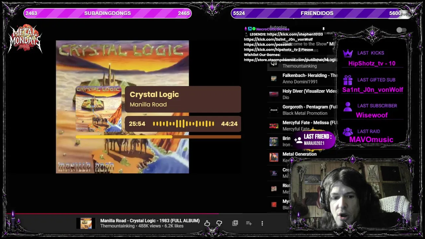This screenshot has height=239, width=425.
Task: Click the Mercyful Fate Melissa queue thumbnail
Action: coord(274,126)
